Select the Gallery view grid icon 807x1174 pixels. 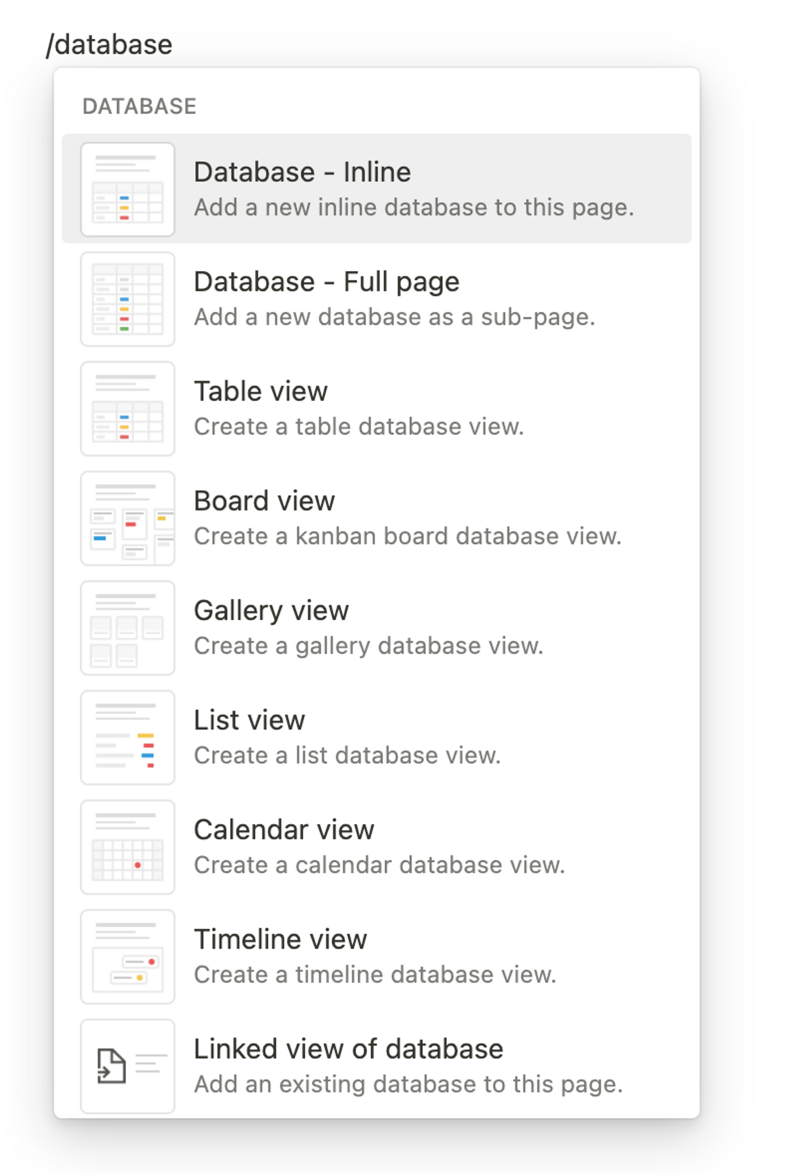point(128,627)
